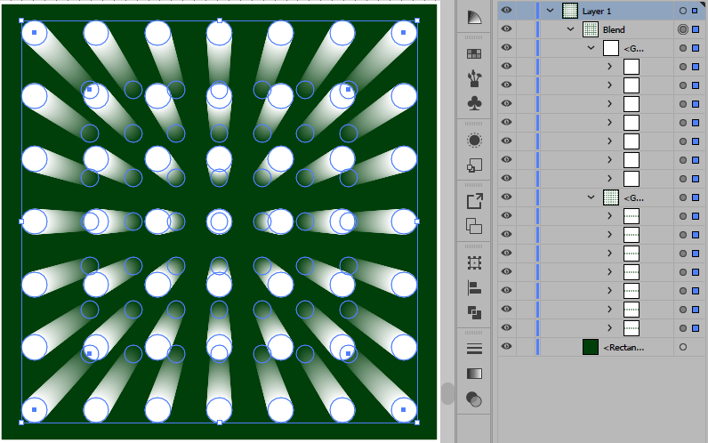Open the Pathfinder panel icon
The height and width of the screenshot is (443, 708).
point(474,312)
